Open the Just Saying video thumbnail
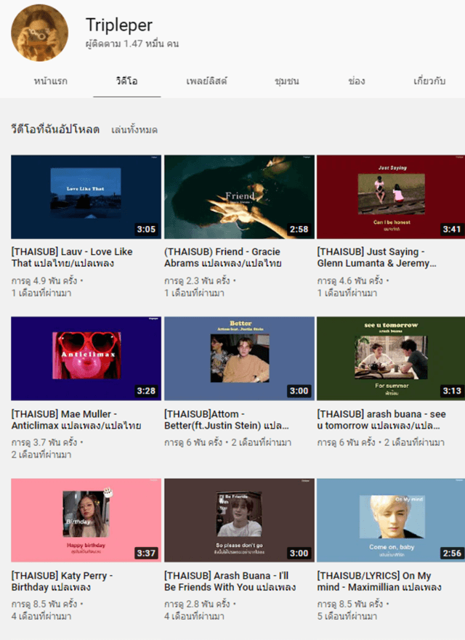The height and width of the screenshot is (640, 465). [391, 197]
